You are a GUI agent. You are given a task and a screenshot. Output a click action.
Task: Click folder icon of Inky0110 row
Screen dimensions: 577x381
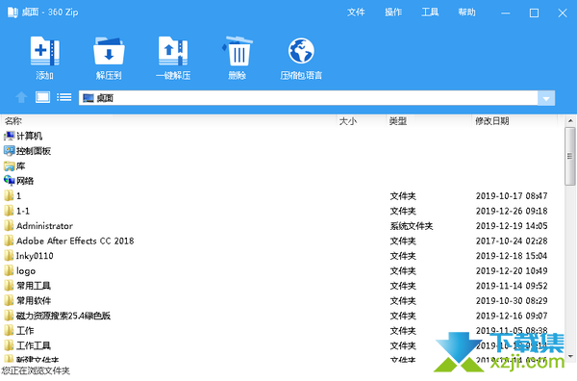(9, 256)
